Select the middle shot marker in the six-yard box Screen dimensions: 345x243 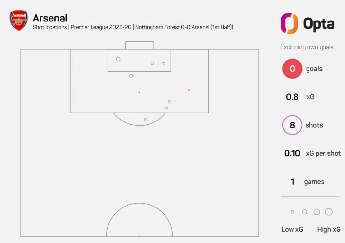point(152,63)
